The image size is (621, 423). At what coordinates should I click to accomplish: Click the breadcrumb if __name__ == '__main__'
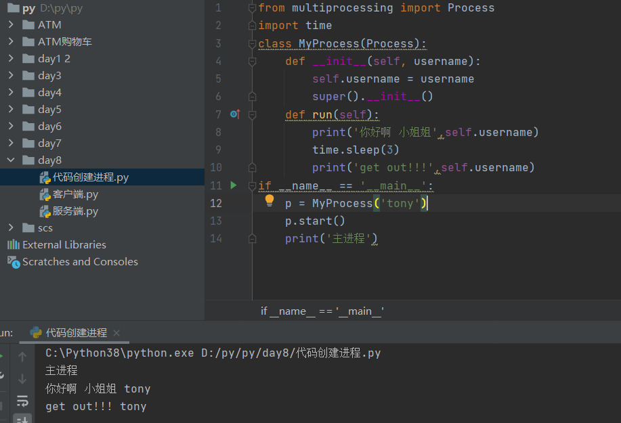(x=322, y=311)
